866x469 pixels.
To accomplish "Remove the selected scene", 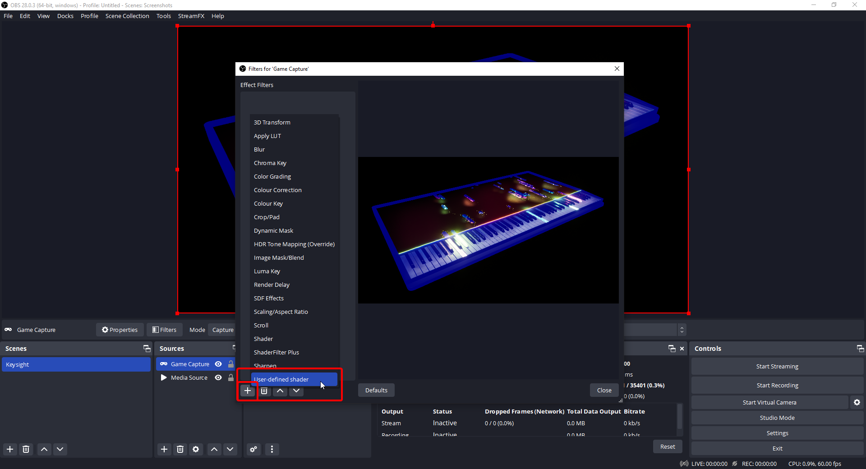I will point(26,449).
